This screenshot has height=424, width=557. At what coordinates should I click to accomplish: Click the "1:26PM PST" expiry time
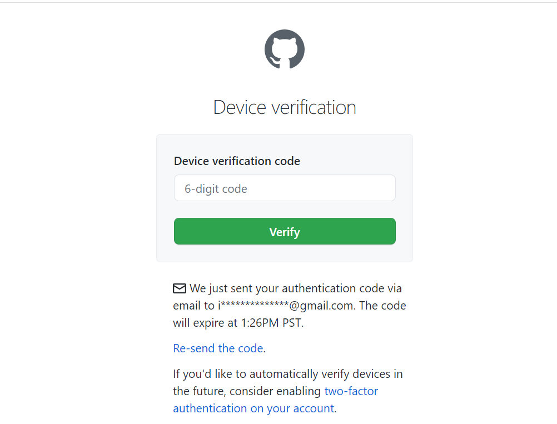click(272, 323)
